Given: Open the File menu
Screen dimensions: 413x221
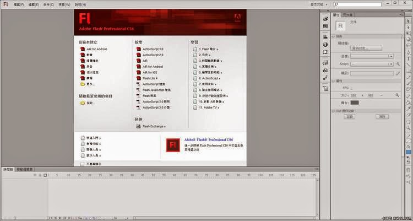Looking at the screenshot, I should [19, 4].
